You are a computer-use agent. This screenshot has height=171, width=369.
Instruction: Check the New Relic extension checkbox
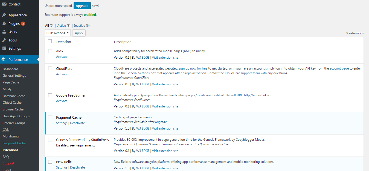pos(50,162)
